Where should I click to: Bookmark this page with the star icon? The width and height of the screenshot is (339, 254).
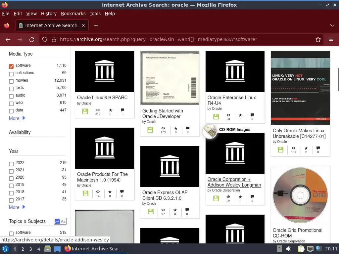click(x=318, y=40)
